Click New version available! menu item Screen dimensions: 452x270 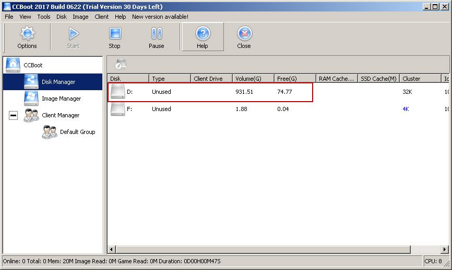point(160,17)
